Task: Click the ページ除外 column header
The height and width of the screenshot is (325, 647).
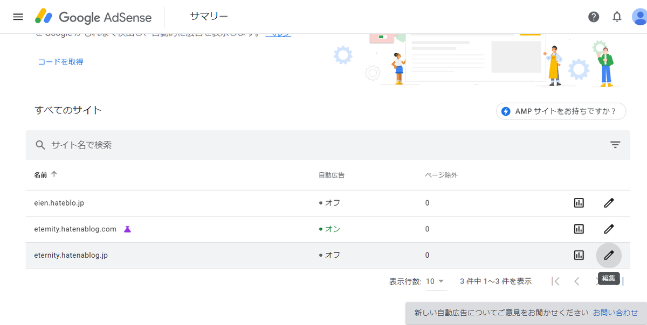Action: pyautogui.click(x=441, y=175)
